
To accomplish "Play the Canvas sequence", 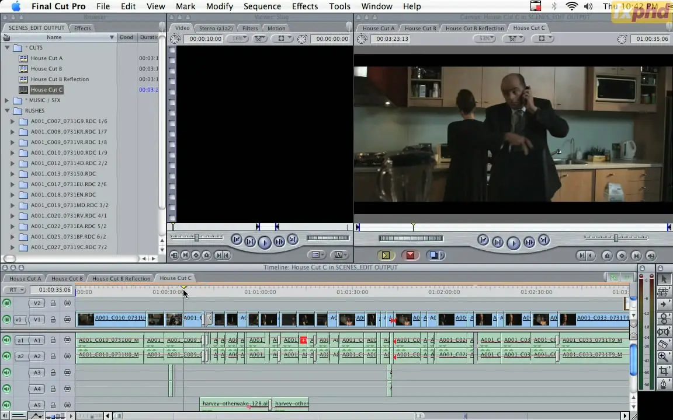I will click(x=514, y=243).
